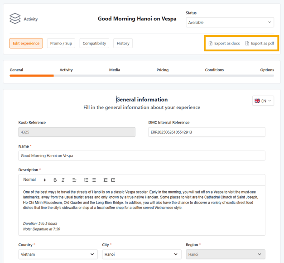Open text alignment options in editor

coord(74,180)
